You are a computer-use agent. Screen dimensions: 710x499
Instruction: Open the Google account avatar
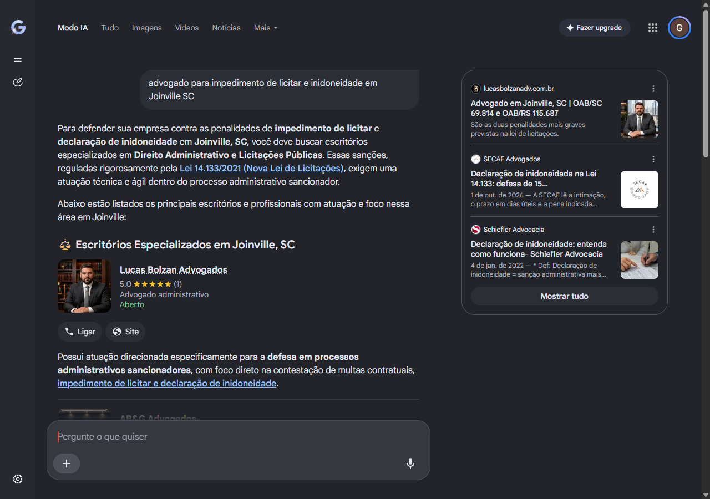679,28
